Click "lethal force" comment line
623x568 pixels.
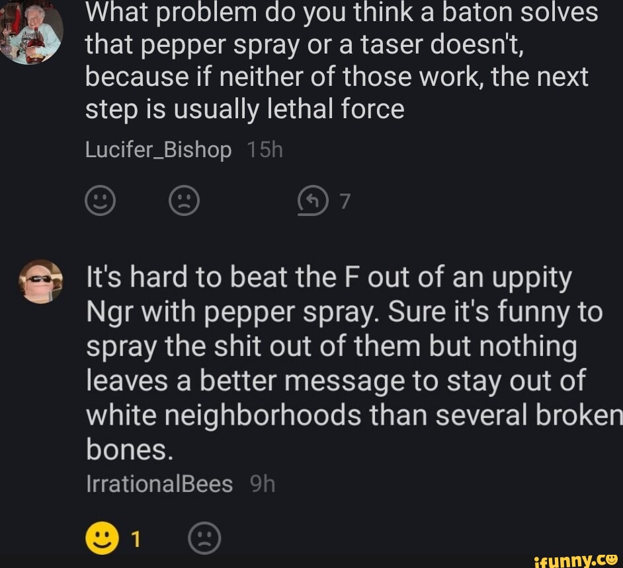point(245,109)
